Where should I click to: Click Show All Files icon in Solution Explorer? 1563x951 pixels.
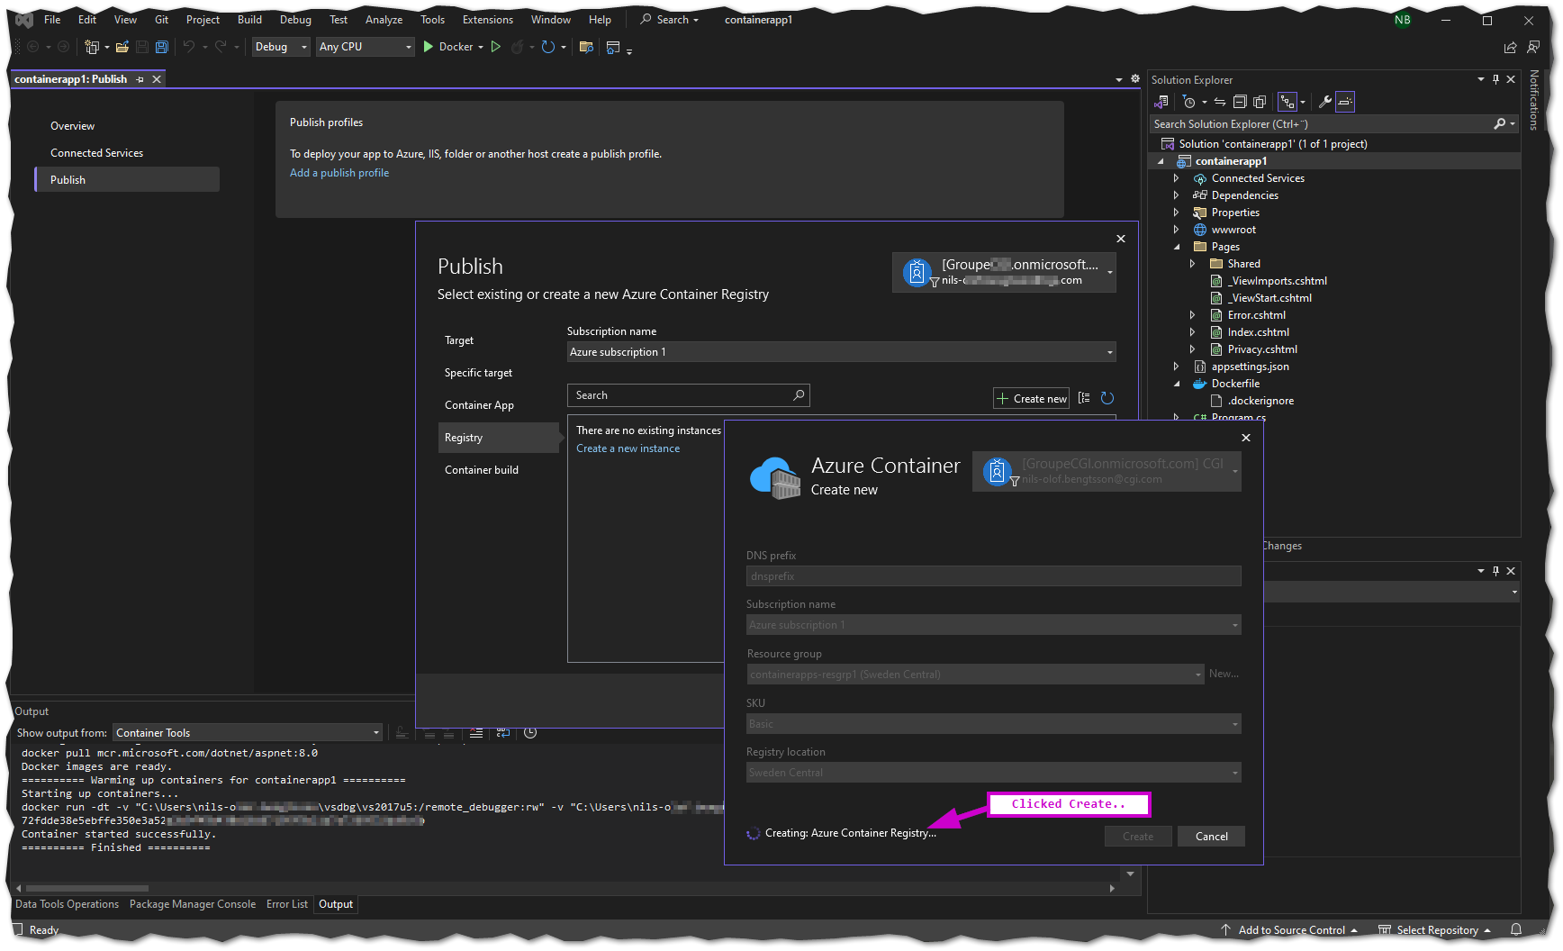pos(1260,102)
